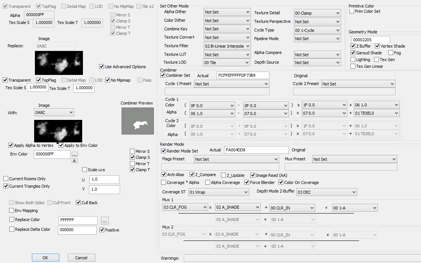Open Cycle 1 Alpha 01 TEXEL0 dropdown
421x263 pixels.
pos(377,113)
